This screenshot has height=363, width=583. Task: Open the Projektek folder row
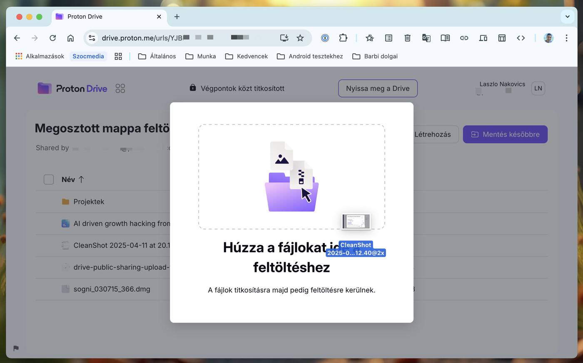click(291, 201)
